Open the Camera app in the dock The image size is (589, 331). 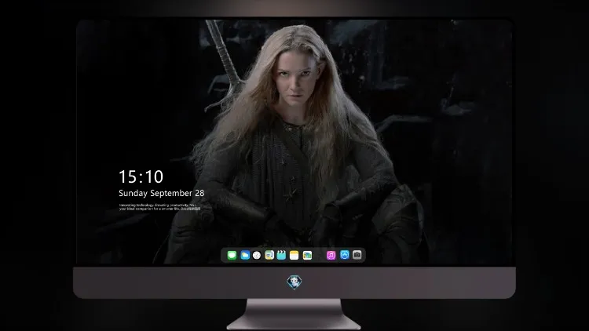click(357, 255)
